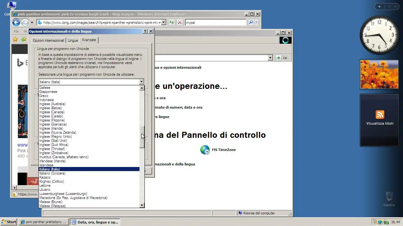Choose Kazaco from the language list

pos(89,177)
